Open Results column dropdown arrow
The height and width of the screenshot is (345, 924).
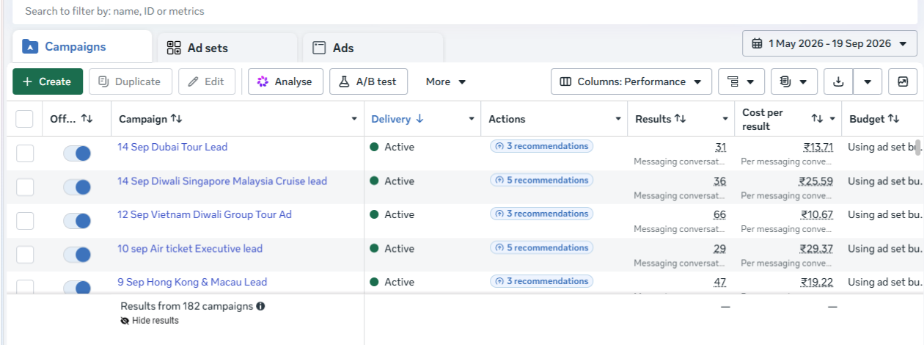click(725, 119)
